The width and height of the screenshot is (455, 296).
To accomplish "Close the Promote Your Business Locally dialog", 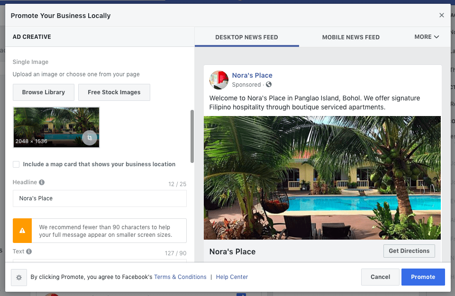I will coord(442,15).
